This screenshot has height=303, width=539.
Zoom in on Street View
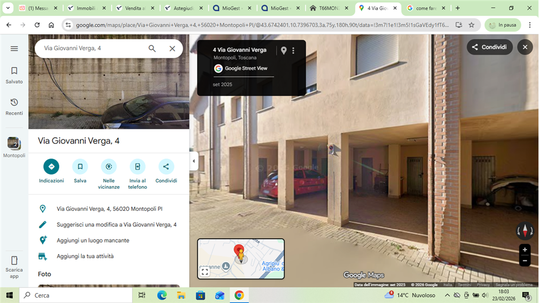524,250
